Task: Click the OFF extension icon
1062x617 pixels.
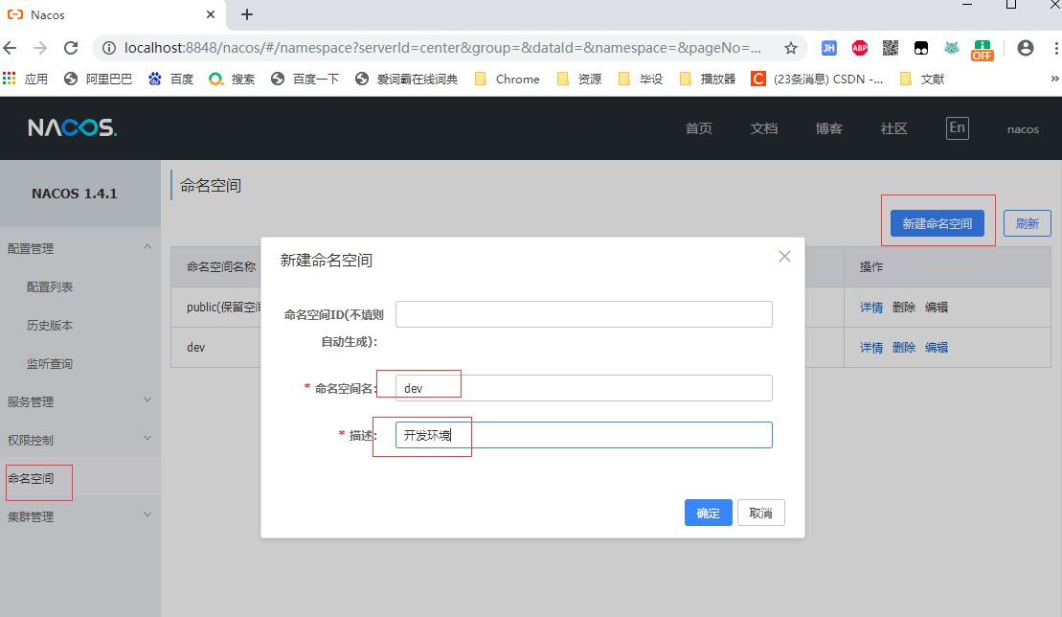Action: coord(983,50)
